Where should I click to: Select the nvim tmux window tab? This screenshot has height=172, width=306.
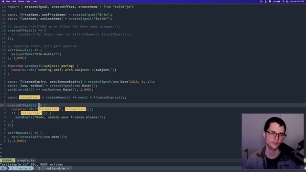point(21,168)
